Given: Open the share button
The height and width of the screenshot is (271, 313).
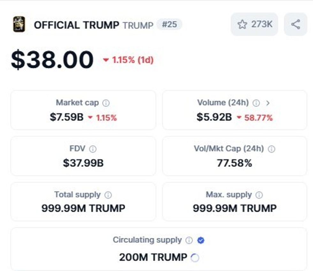Looking at the screenshot, I should pos(295,24).
